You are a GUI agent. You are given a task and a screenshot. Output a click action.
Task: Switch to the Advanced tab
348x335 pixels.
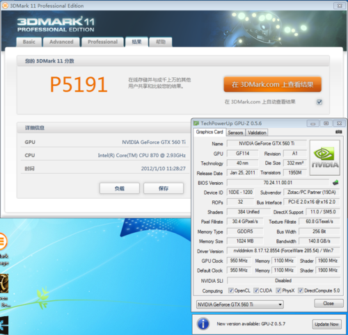pos(61,42)
